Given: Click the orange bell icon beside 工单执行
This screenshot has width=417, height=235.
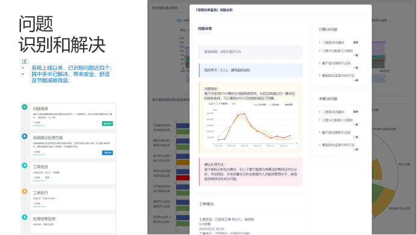Looking at the screenshot, I should click(25, 191).
